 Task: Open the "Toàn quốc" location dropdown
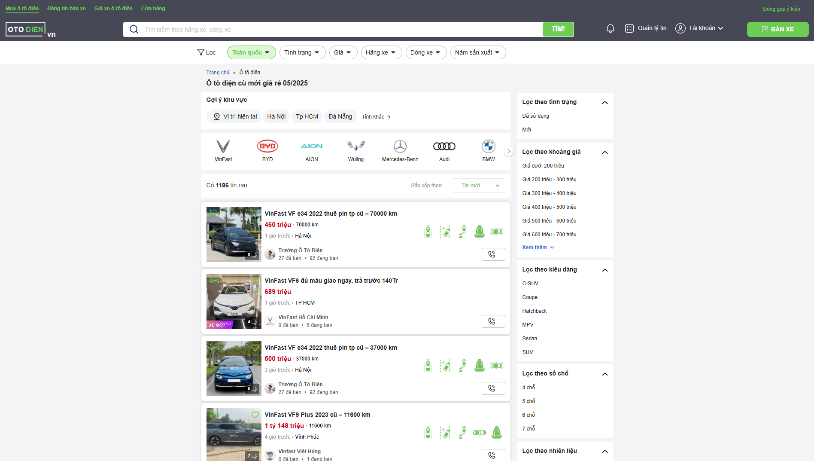(251, 52)
